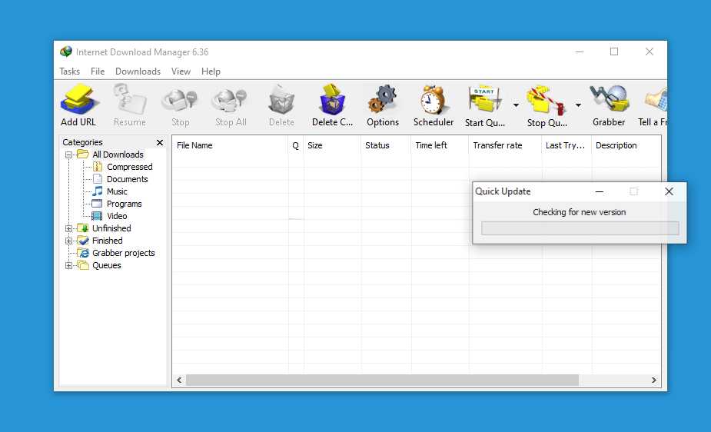Close the Quick Update dialog

pos(669,191)
